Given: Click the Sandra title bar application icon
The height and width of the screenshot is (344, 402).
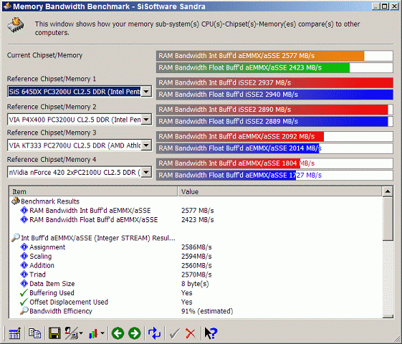Looking at the screenshot, I should 7,6.
